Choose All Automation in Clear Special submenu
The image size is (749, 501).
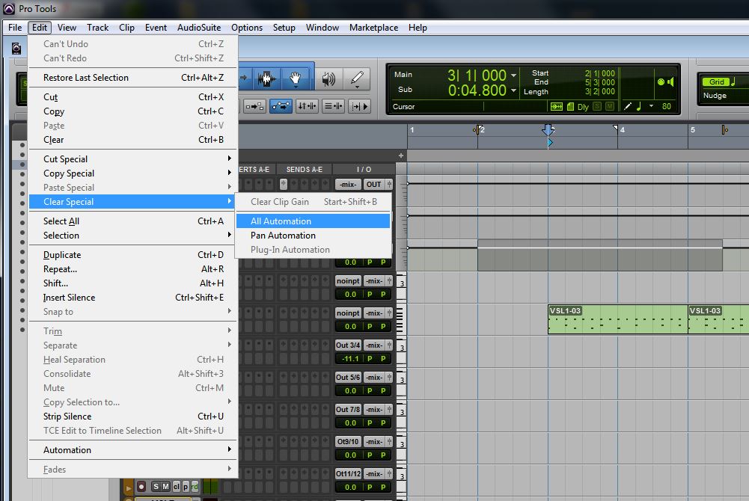click(x=314, y=221)
